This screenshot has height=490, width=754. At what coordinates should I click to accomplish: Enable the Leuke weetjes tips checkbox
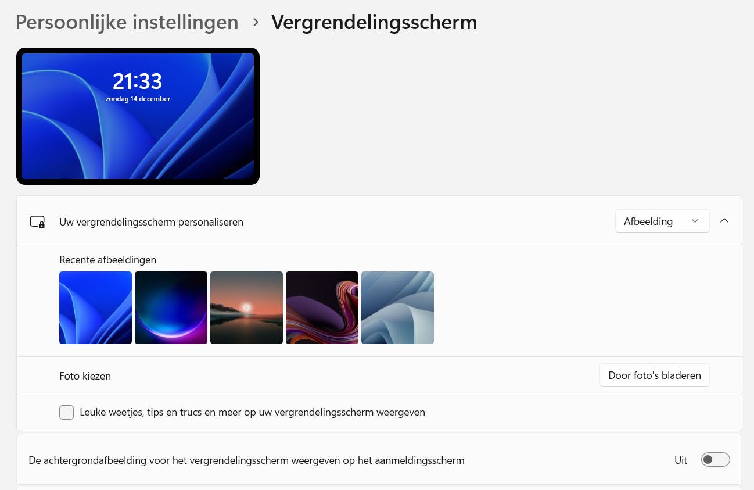click(x=67, y=412)
